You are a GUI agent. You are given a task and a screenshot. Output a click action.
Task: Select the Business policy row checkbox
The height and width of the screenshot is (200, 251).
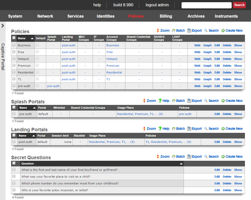(x=14, y=45)
